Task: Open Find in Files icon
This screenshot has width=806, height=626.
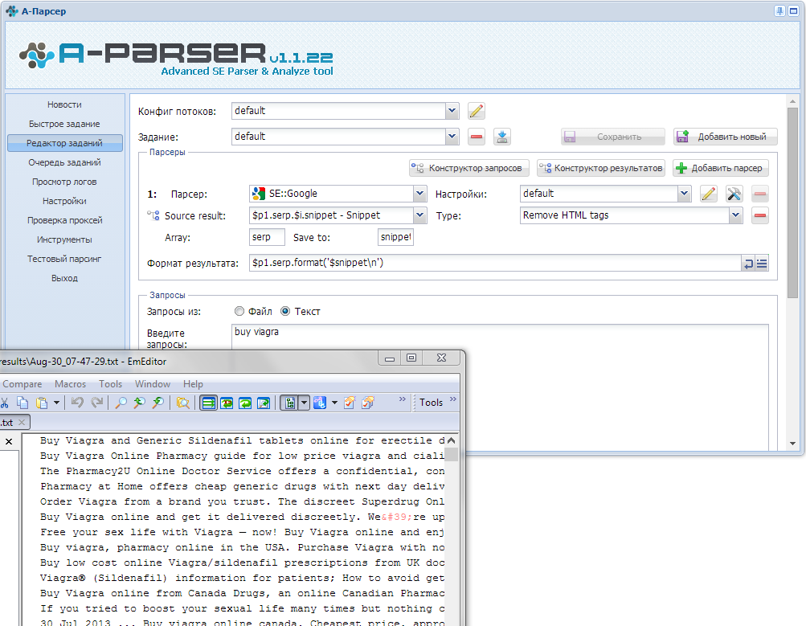Action: click(x=182, y=403)
